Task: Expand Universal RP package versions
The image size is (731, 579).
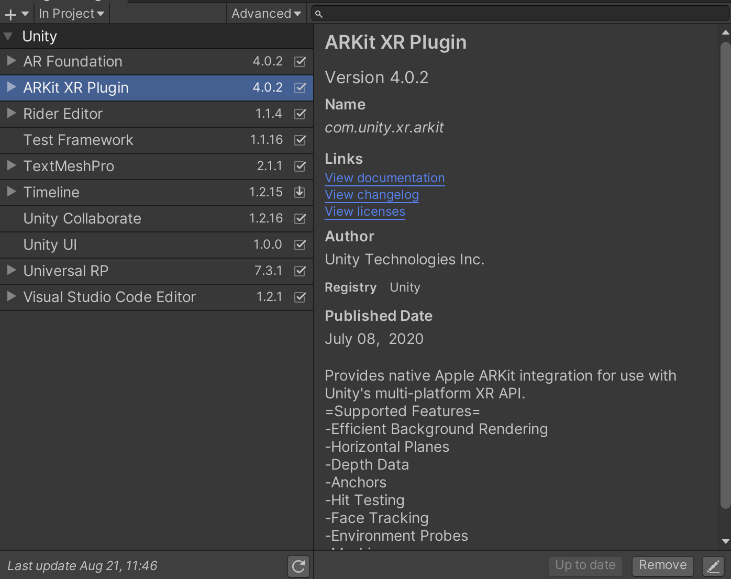Action: pos(11,270)
